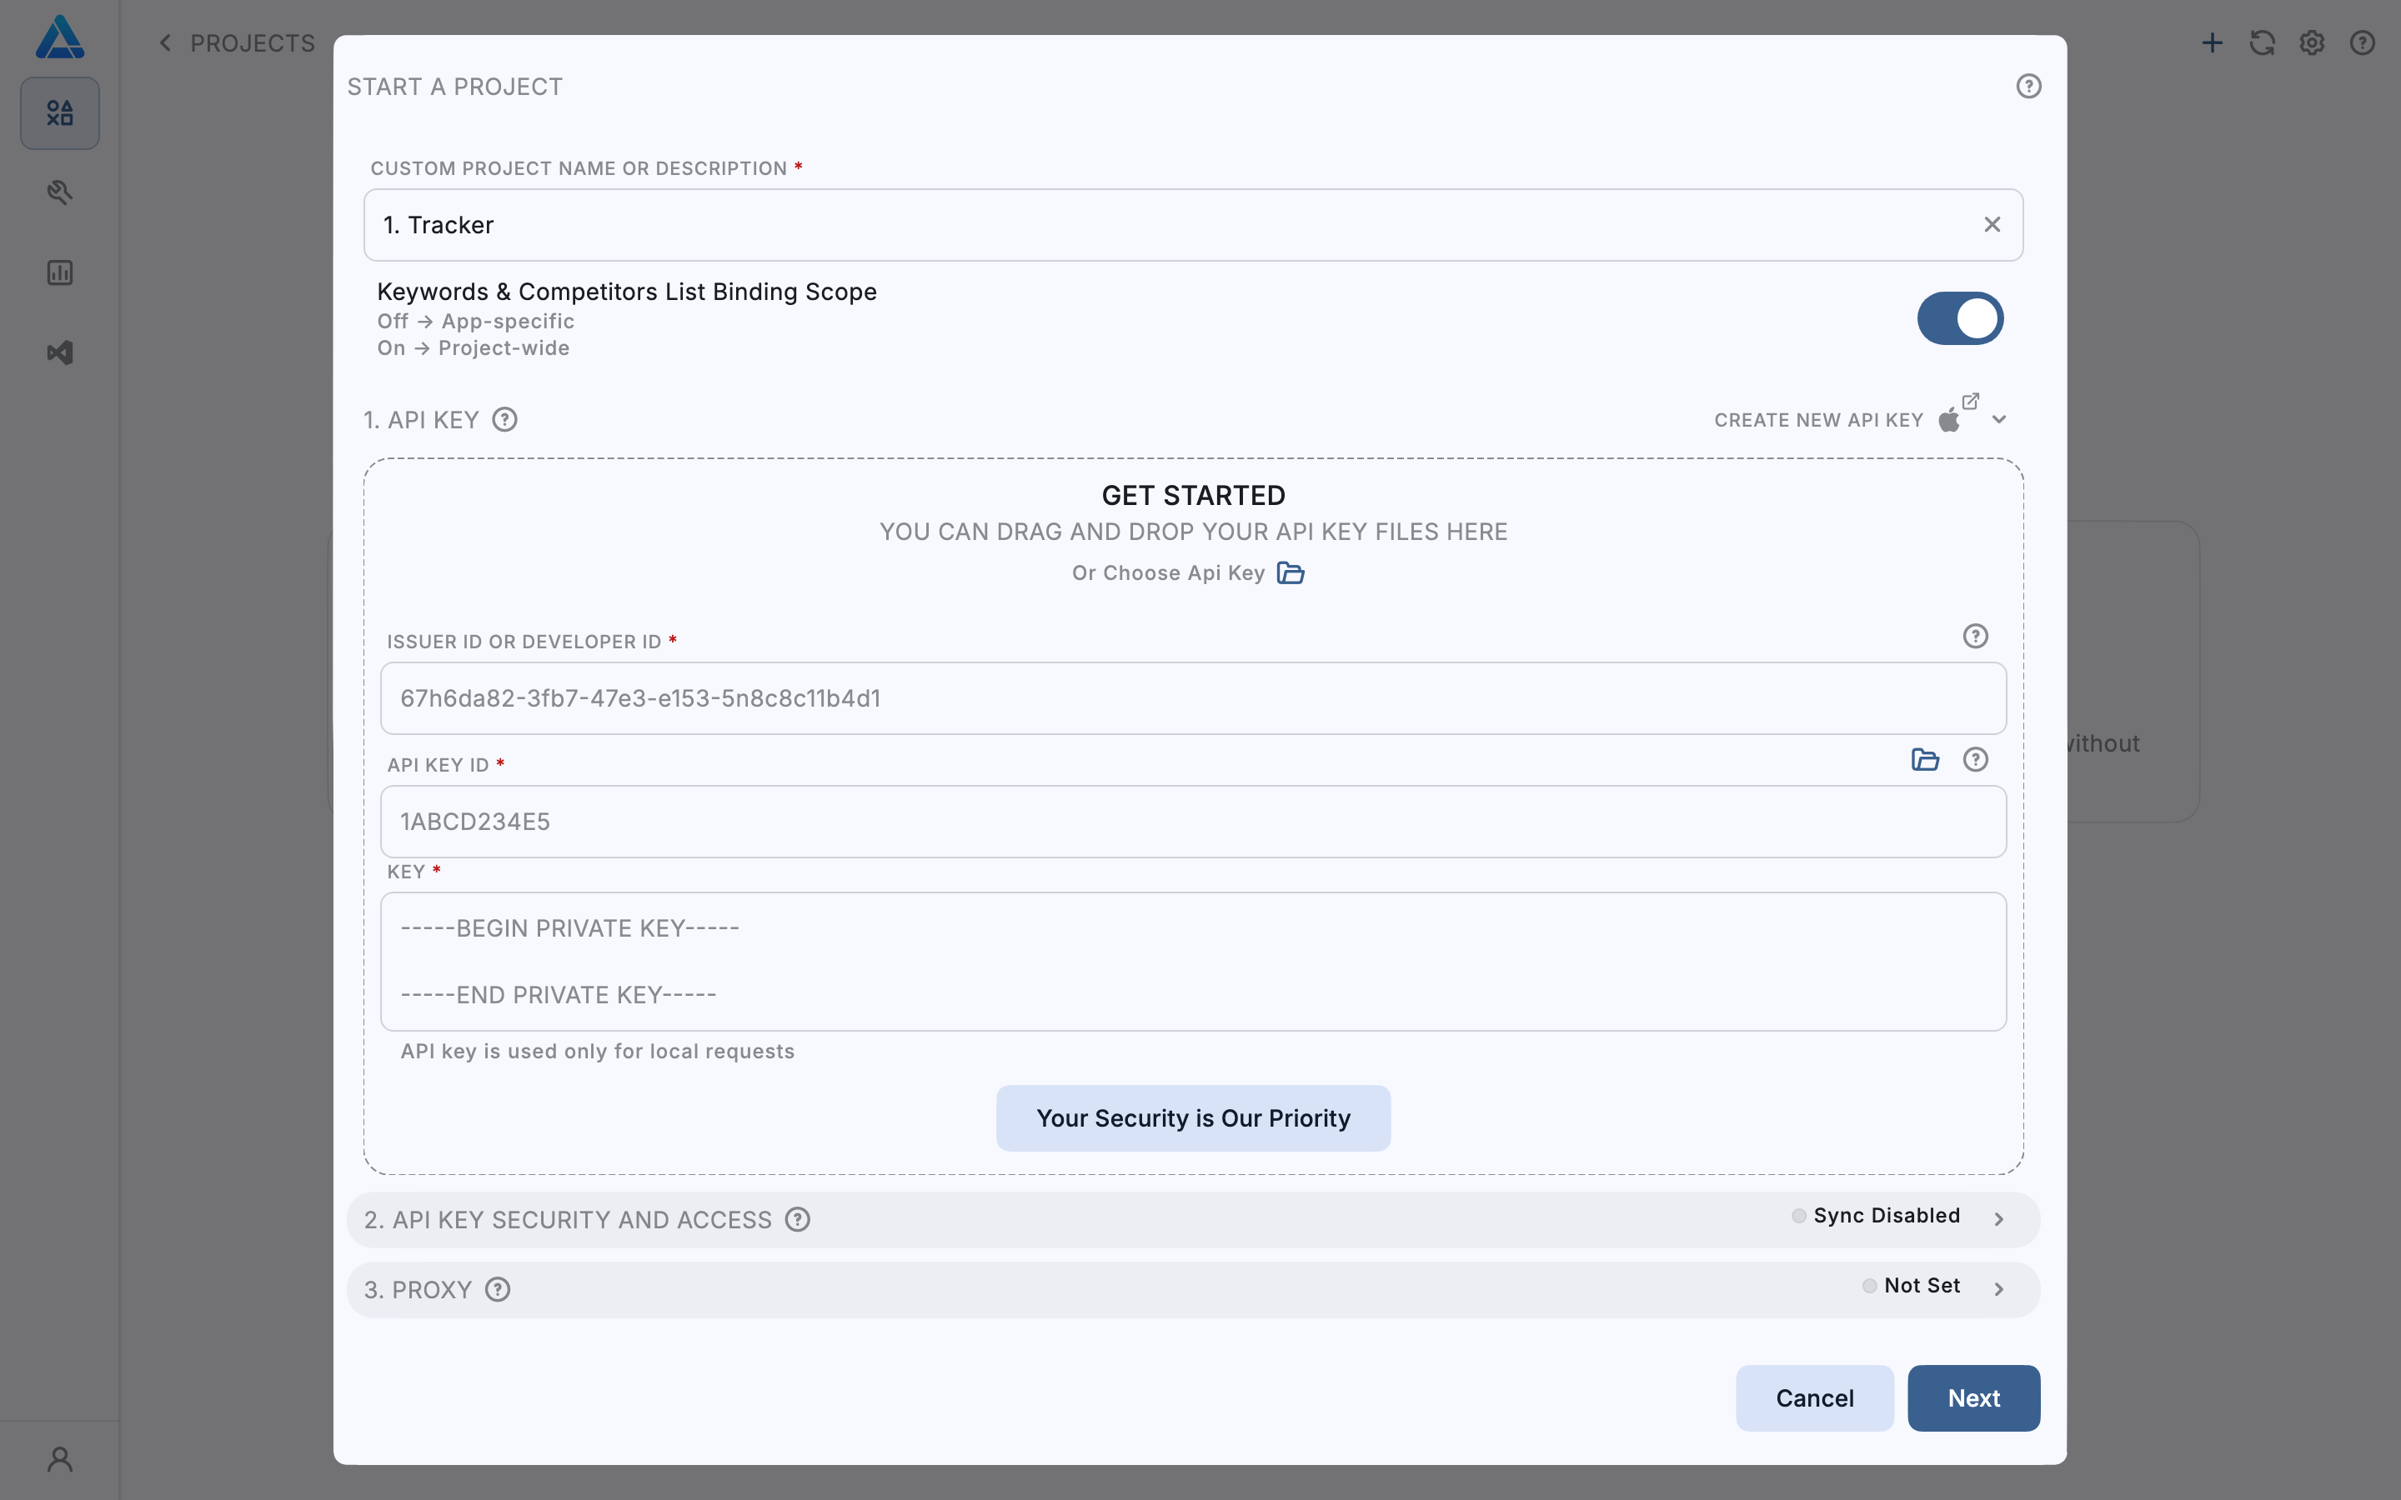The height and width of the screenshot is (1500, 2401).
Task: Open help icon in dialog header
Action: coord(2028,87)
